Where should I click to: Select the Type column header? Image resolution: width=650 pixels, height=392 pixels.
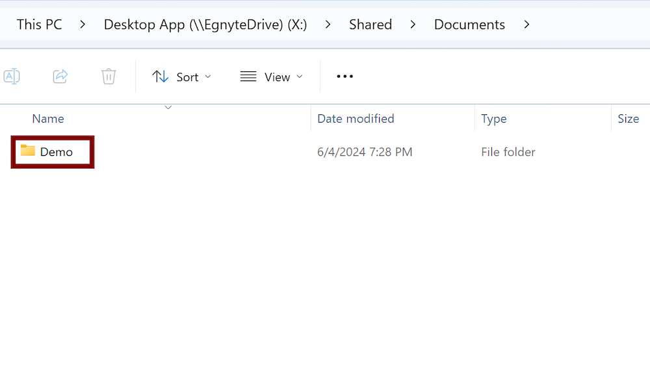(493, 118)
